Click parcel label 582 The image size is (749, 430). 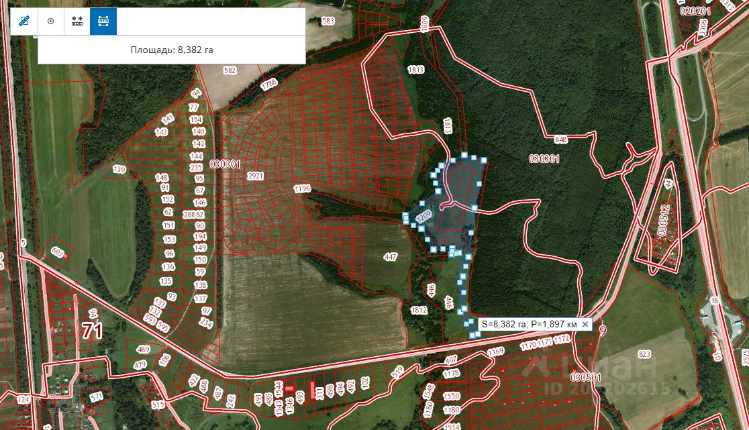(230, 70)
